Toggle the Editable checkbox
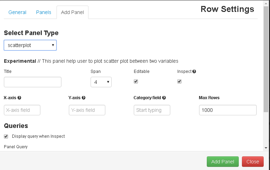This screenshot has width=270, height=170. (x=136, y=81)
